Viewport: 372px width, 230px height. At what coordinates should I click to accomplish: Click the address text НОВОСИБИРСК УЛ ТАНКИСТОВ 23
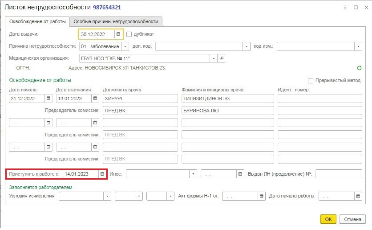pos(125,68)
